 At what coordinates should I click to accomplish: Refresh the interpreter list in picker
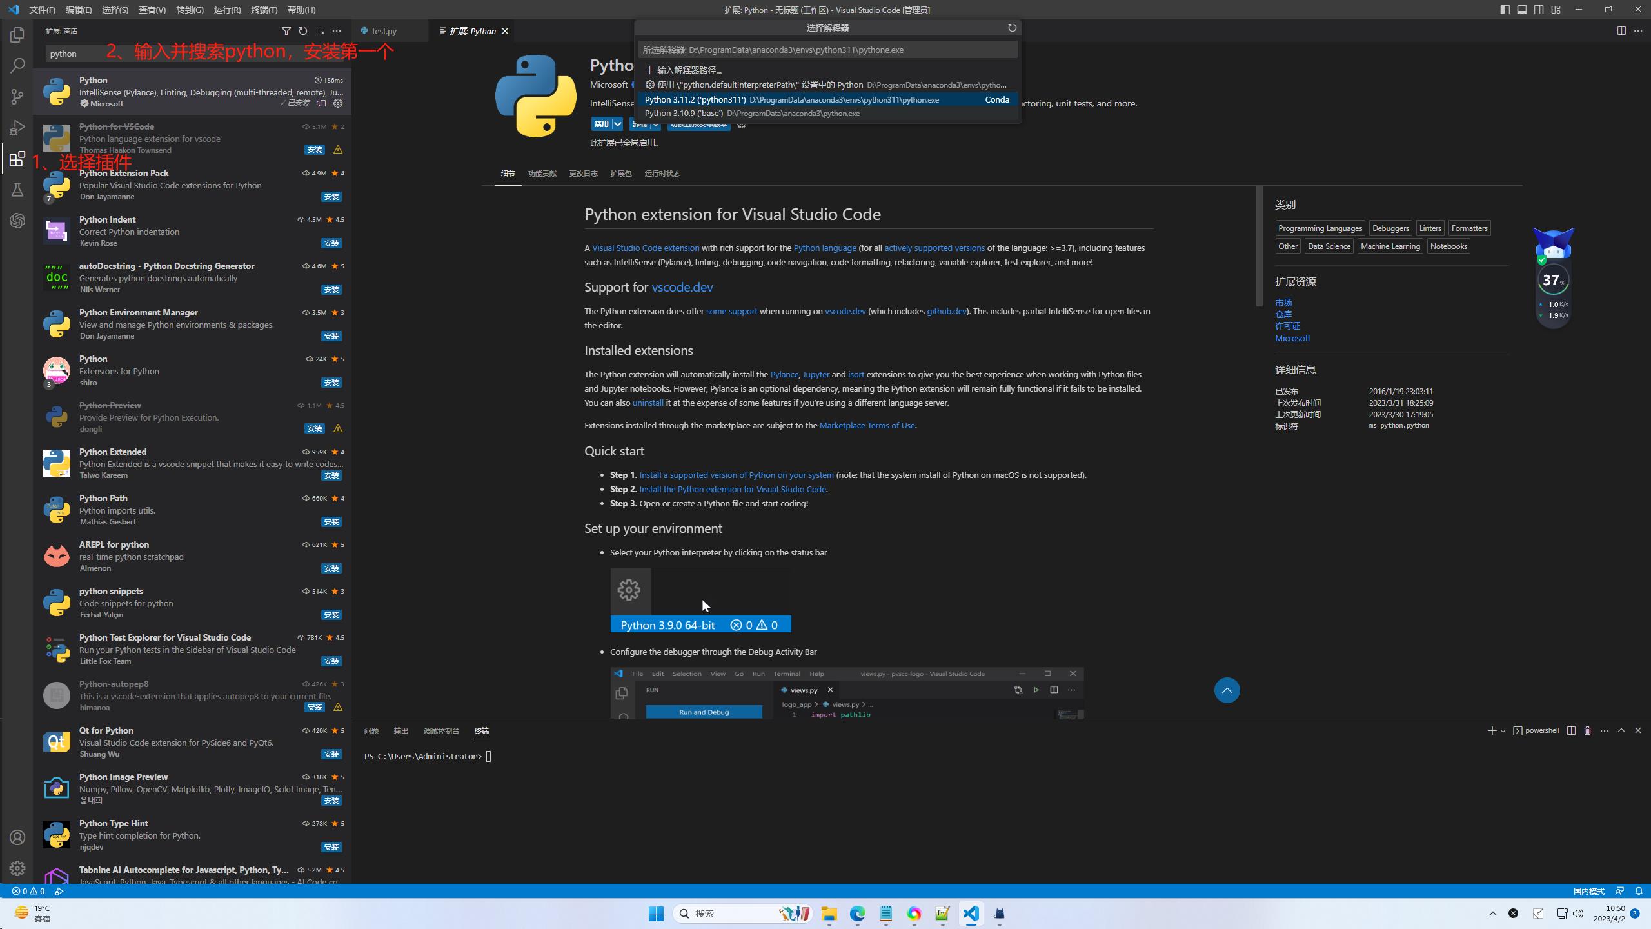(x=1012, y=28)
